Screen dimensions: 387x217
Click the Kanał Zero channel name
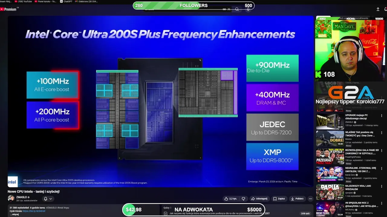point(350,175)
